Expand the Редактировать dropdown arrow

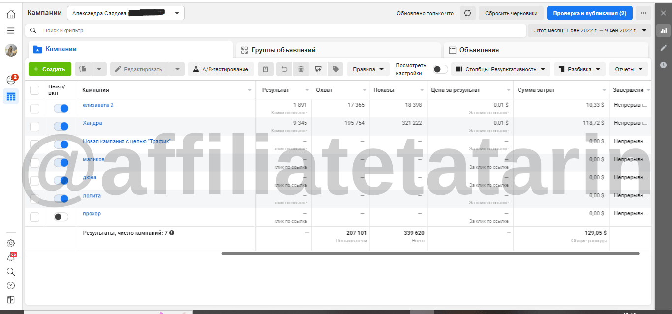[177, 69]
